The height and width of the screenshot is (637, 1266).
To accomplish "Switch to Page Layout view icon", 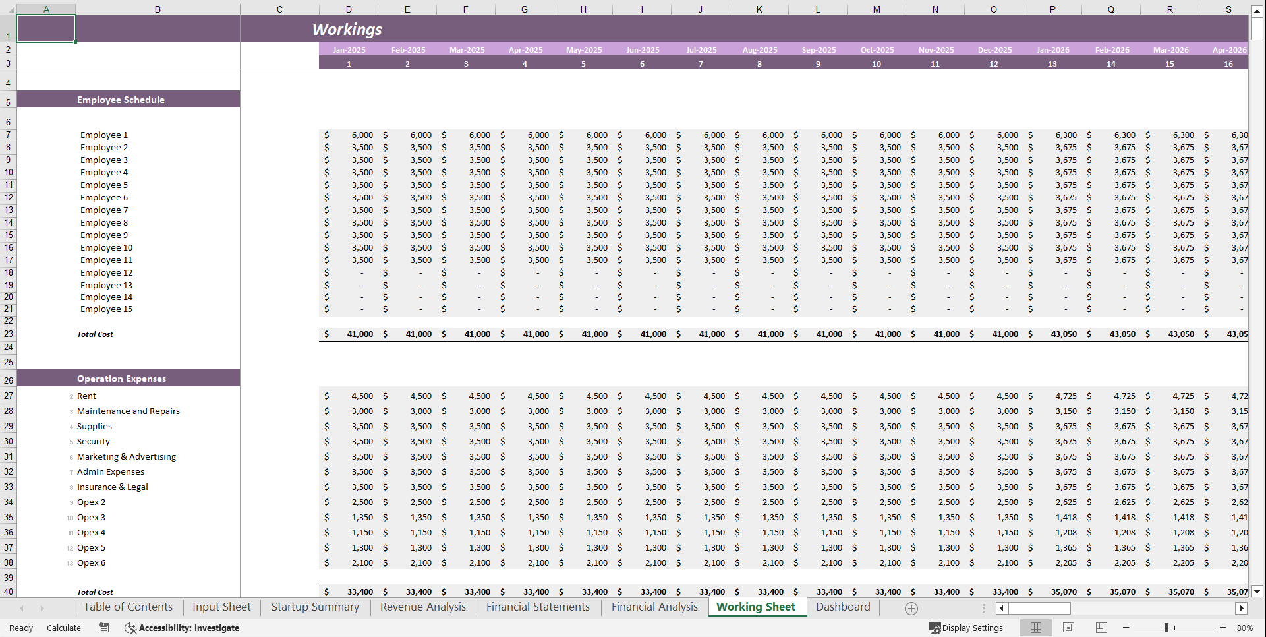I will [1068, 627].
